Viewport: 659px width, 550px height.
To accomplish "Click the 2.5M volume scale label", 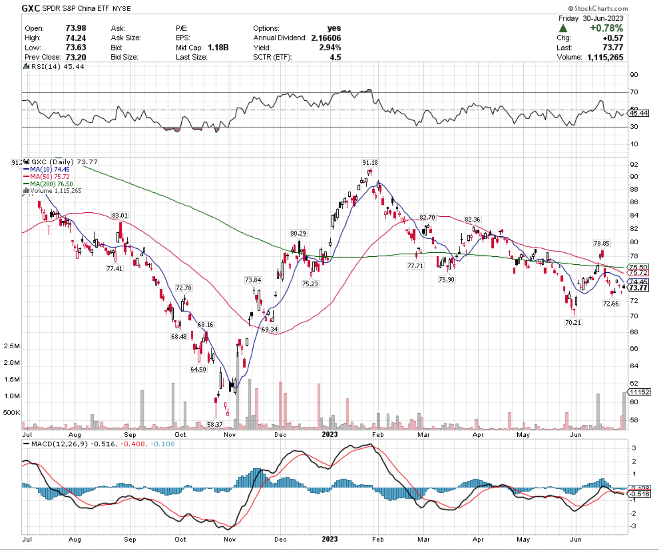I will (12, 346).
